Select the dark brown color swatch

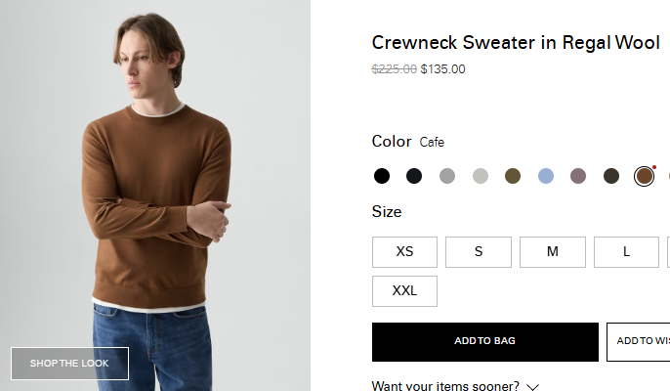[x=611, y=176]
